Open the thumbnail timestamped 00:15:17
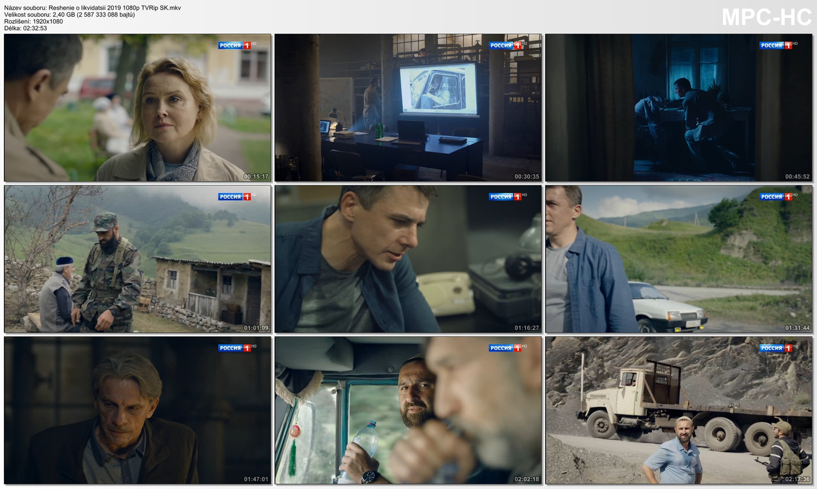Viewport: 817px width, 489px height. coord(137,108)
